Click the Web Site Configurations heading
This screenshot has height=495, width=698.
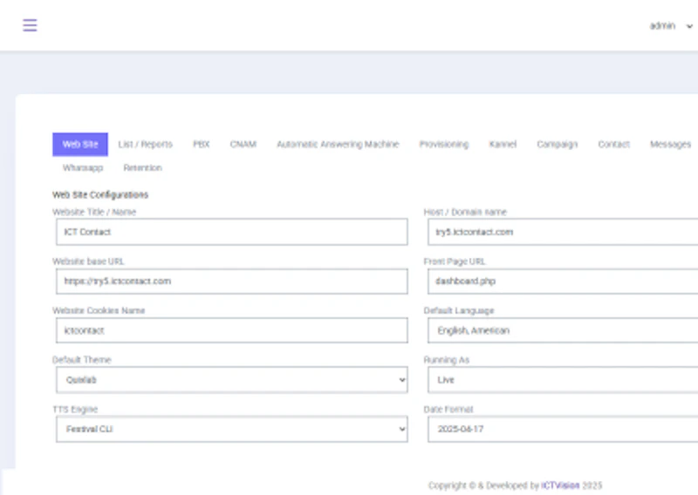coord(100,195)
